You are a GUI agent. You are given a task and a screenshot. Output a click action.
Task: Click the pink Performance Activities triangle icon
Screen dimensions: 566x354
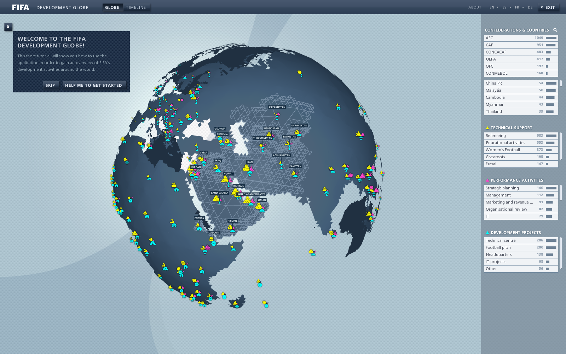487,180
